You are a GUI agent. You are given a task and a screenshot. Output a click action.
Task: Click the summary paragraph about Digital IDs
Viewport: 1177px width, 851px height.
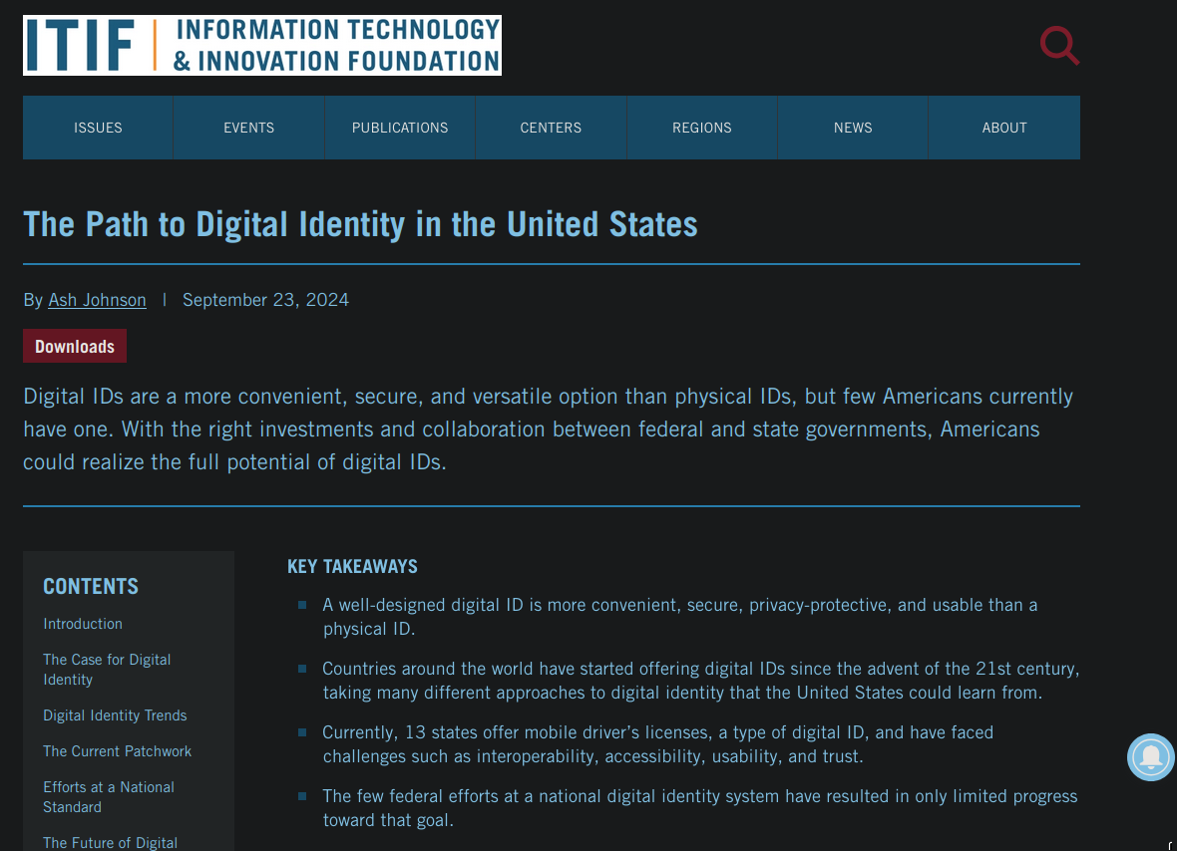[x=548, y=428]
